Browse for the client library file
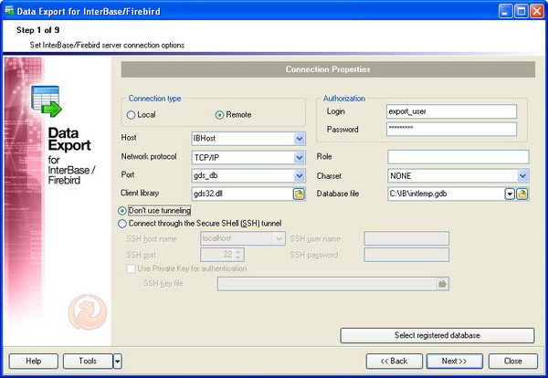 tap(299, 194)
